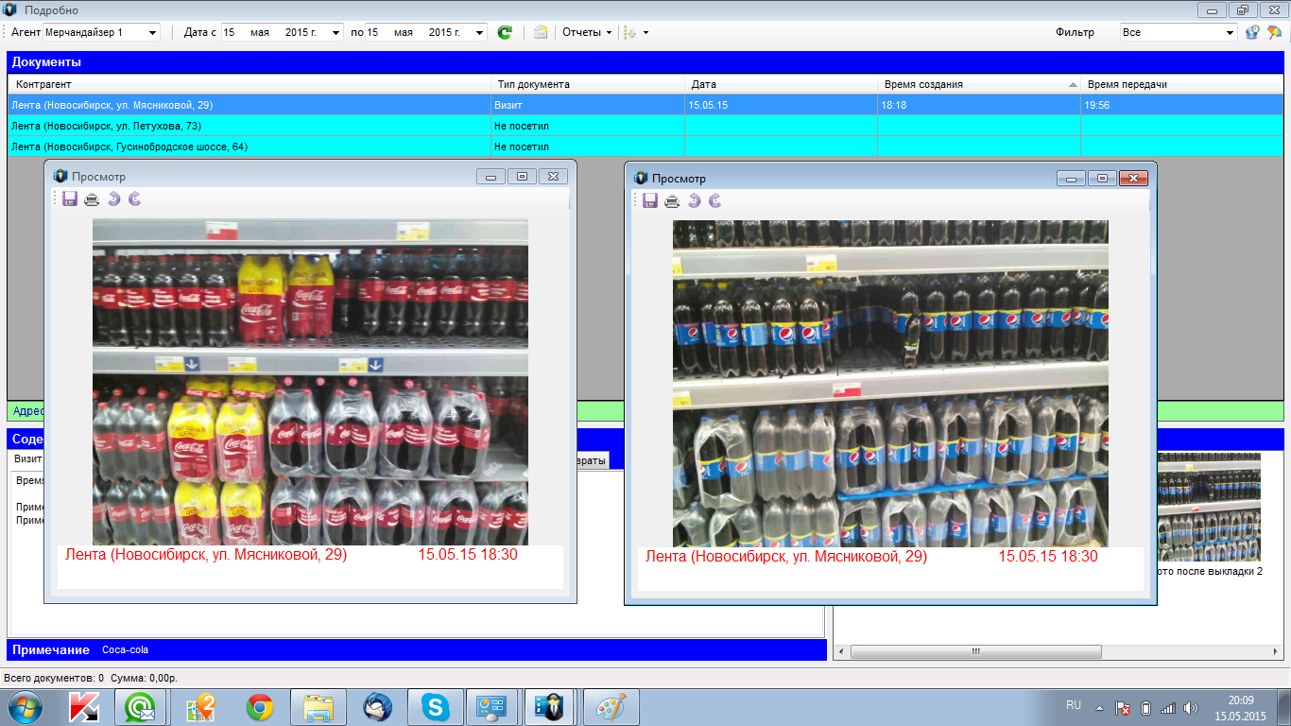This screenshot has width=1291, height=726.
Task: Open the Отчеты menu
Action: pyautogui.click(x=587, y=32)
